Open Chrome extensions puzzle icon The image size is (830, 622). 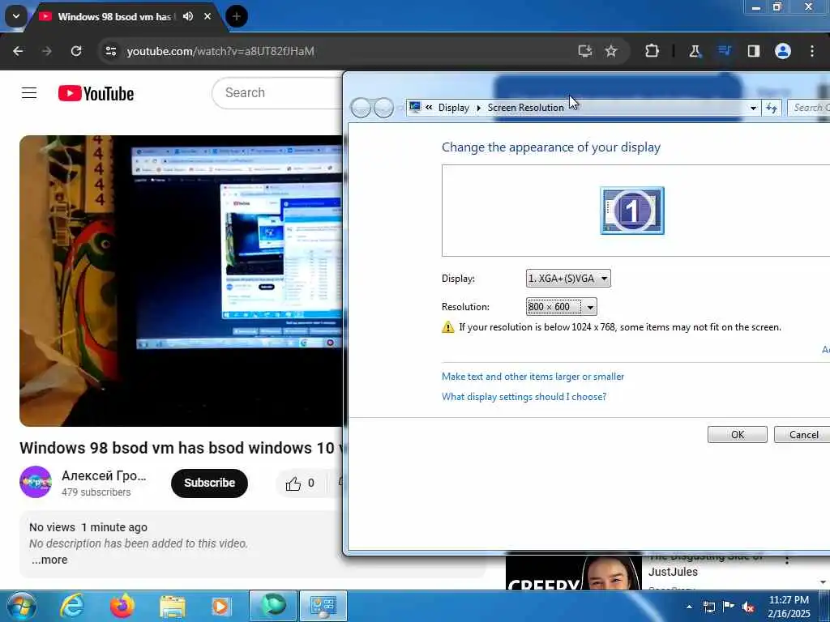[652, 51]
